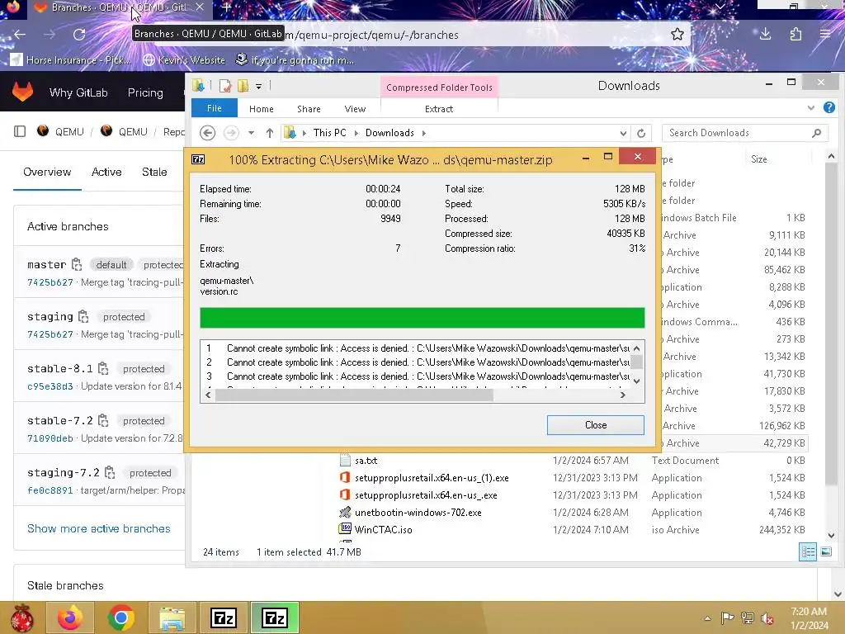This screenshot has width=845, height=634.
Task: Launch Chrome from the taskbar
Action: [120, 617]
